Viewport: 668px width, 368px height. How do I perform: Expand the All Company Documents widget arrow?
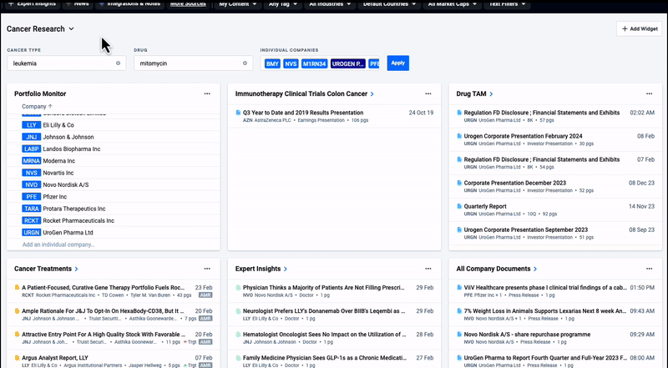(x=535, y=270)
